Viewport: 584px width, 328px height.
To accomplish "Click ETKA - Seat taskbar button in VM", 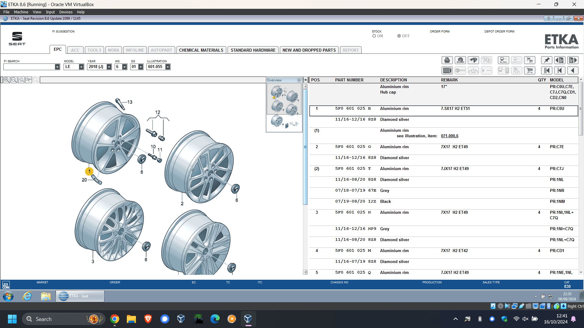I will 80,296.
